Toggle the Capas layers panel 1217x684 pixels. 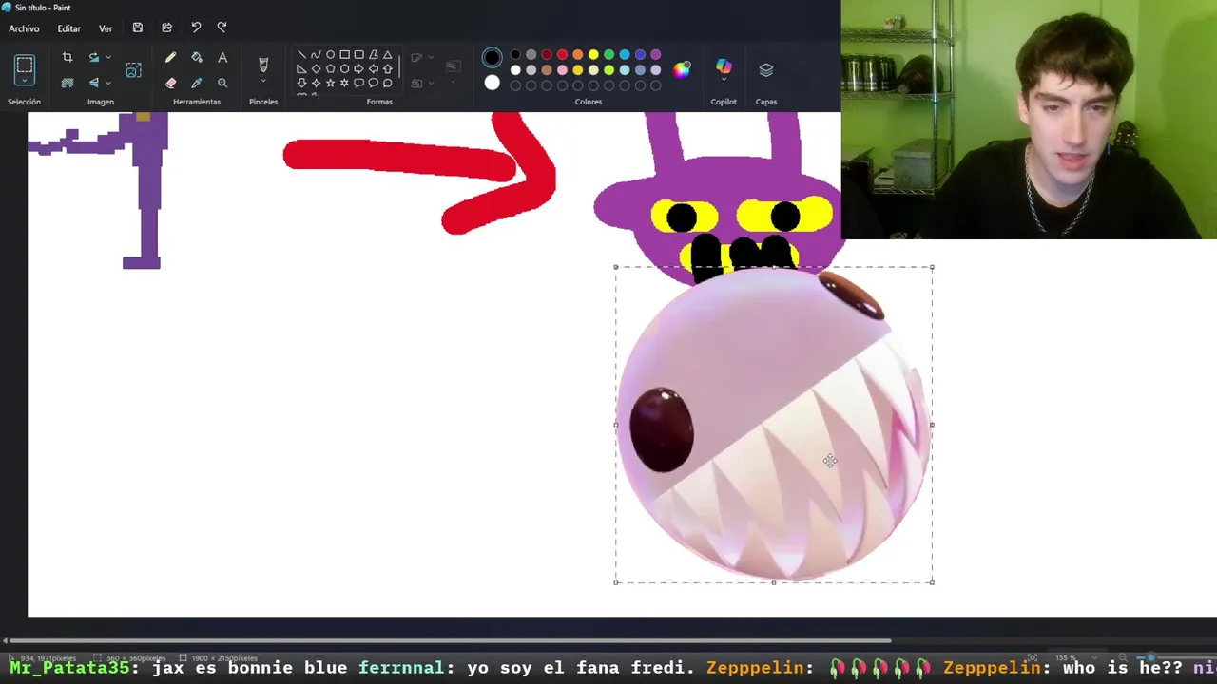click(766, 69)
